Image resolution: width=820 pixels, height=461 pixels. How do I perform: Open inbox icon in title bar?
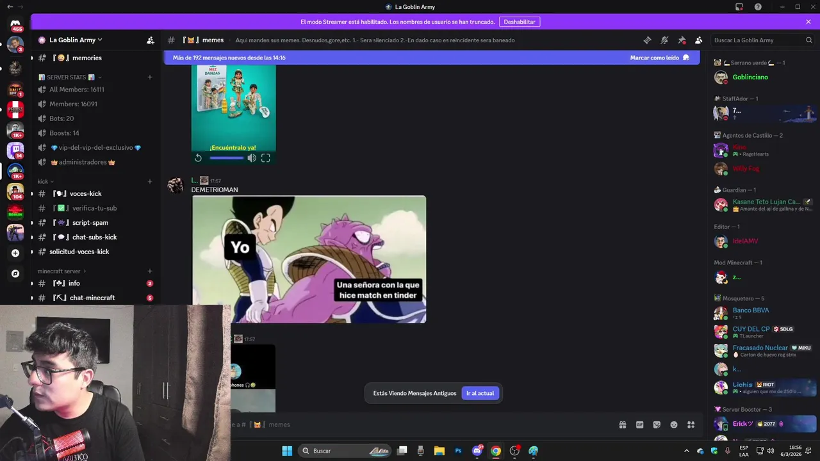tap(739, 7)
